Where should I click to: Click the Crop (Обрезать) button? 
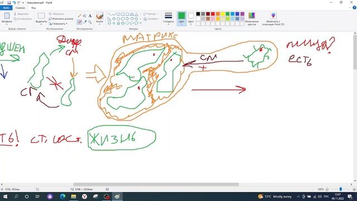56,14
